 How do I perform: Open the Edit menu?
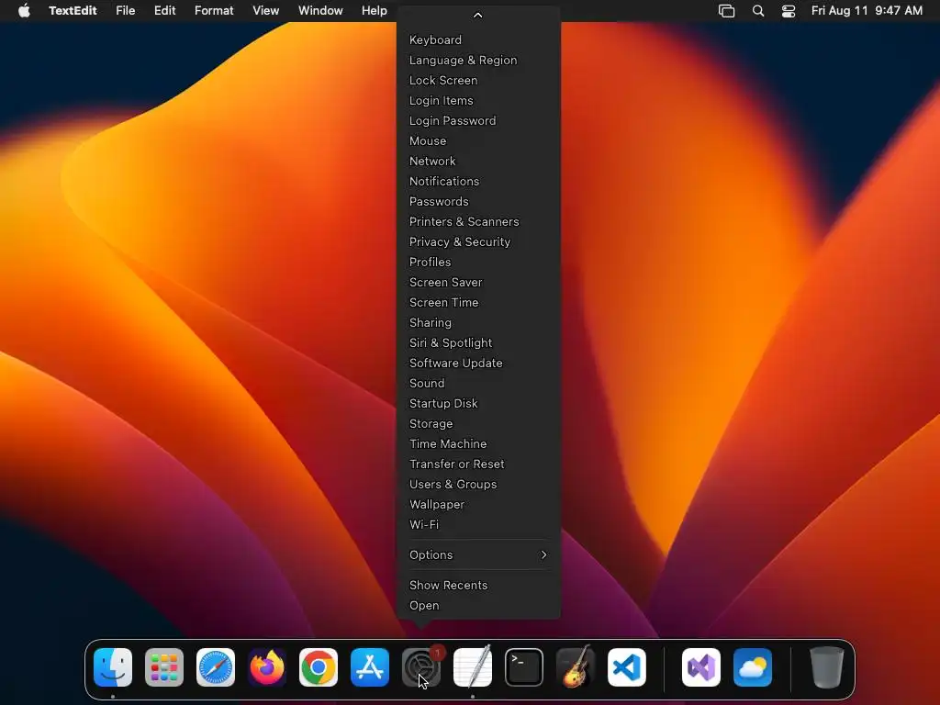tap(165, 11)
